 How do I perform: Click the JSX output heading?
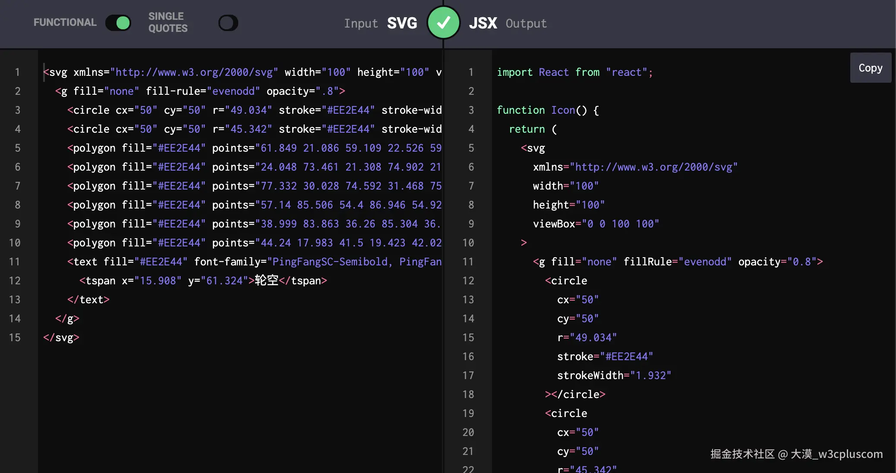pos(483,23)
